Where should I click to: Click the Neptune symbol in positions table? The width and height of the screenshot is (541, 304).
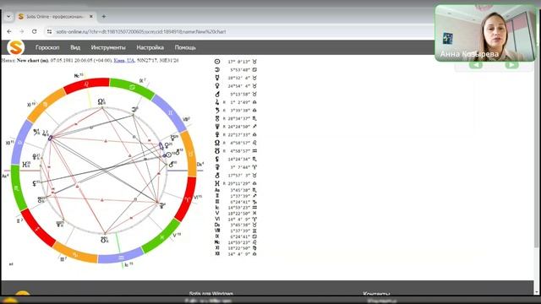217,127
